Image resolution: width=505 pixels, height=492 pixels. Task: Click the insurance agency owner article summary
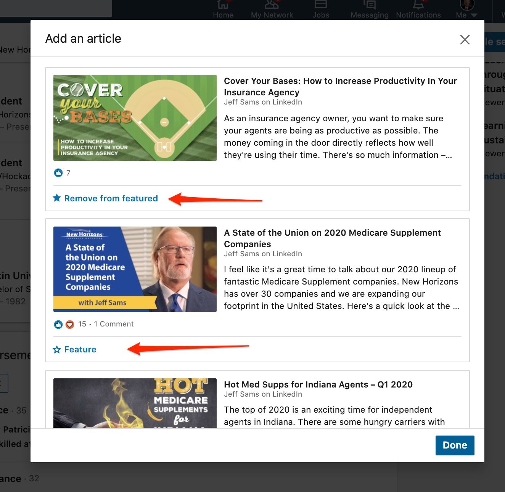pyautogui.click(x=338, y=137)
